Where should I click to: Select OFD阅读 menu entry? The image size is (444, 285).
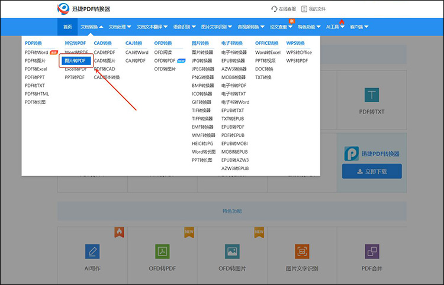pos(163,53)
